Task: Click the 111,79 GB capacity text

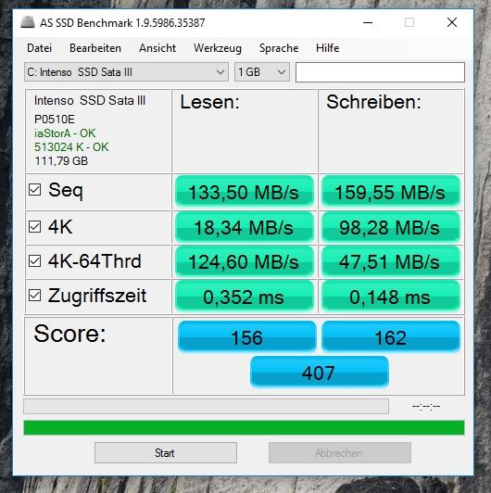Action: [x=61, y=161]
